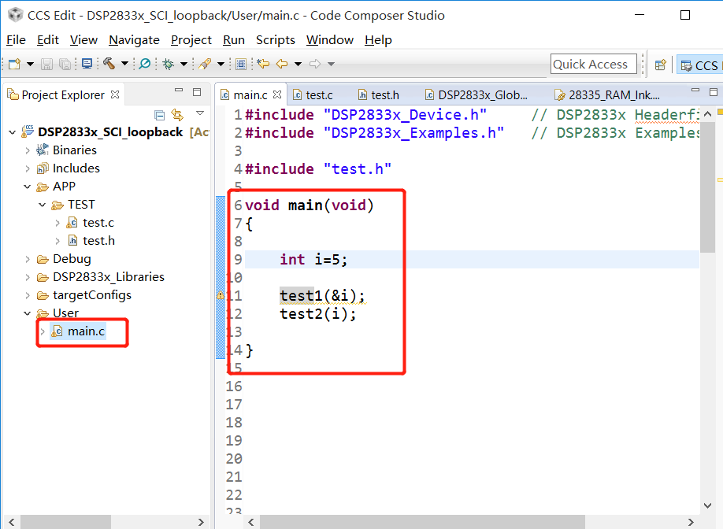
Task: Open the Scripts menu
Action: click(276, 40)
